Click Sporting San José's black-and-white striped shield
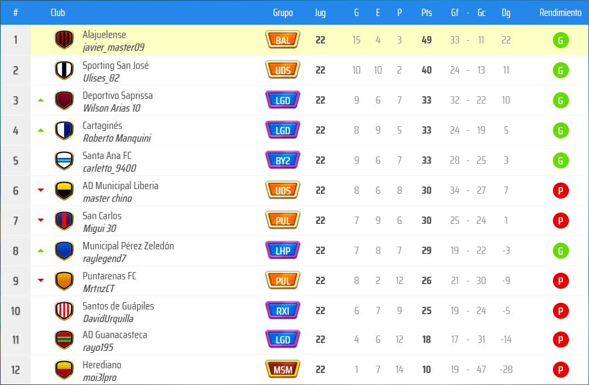 click(64, 70)
